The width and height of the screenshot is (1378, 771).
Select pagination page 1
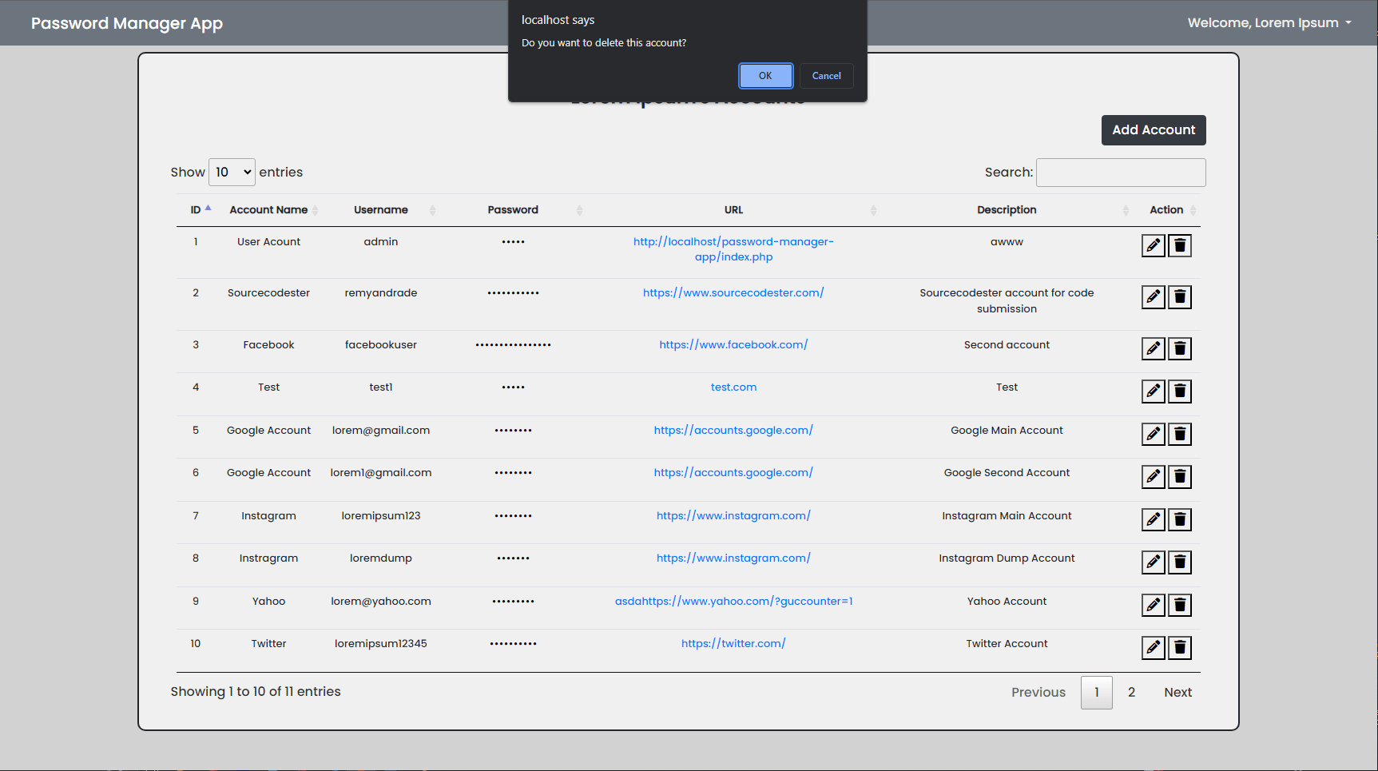pos(1097,693)
